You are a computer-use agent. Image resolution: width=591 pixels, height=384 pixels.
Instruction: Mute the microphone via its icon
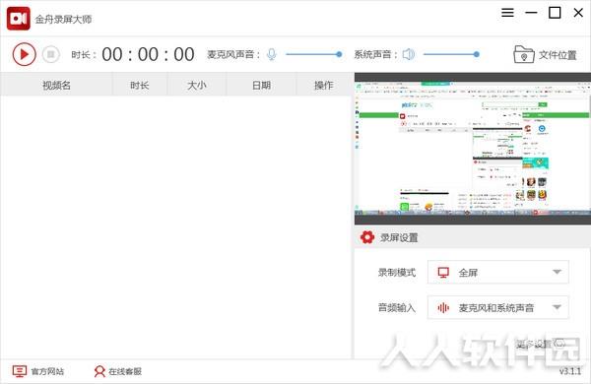pos(272,54)
